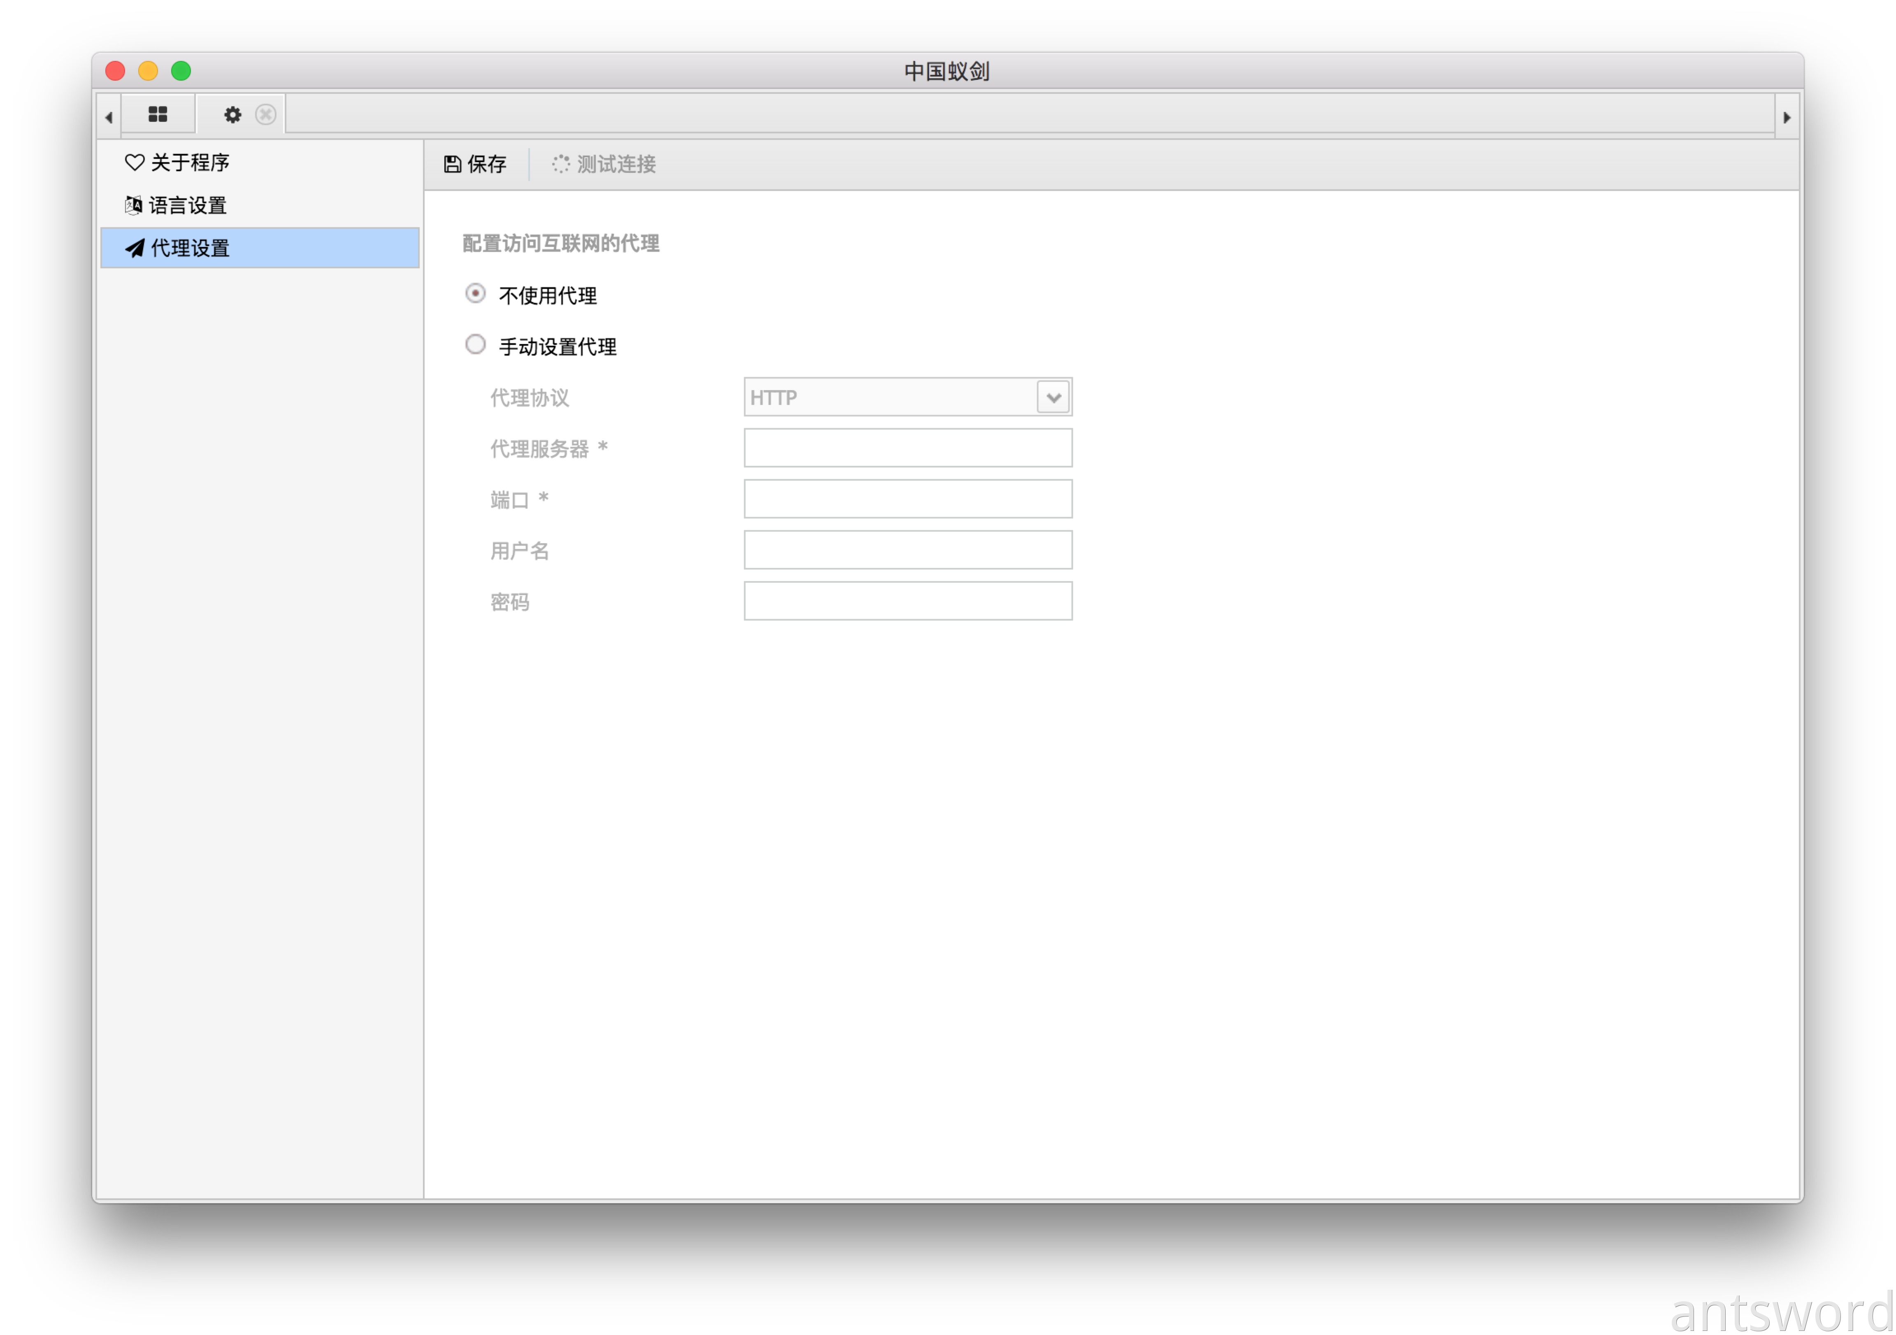Viewport: 1896px width, 1335px height.
Task: Click the 代理服务器 input field
Action: [908, 449]
